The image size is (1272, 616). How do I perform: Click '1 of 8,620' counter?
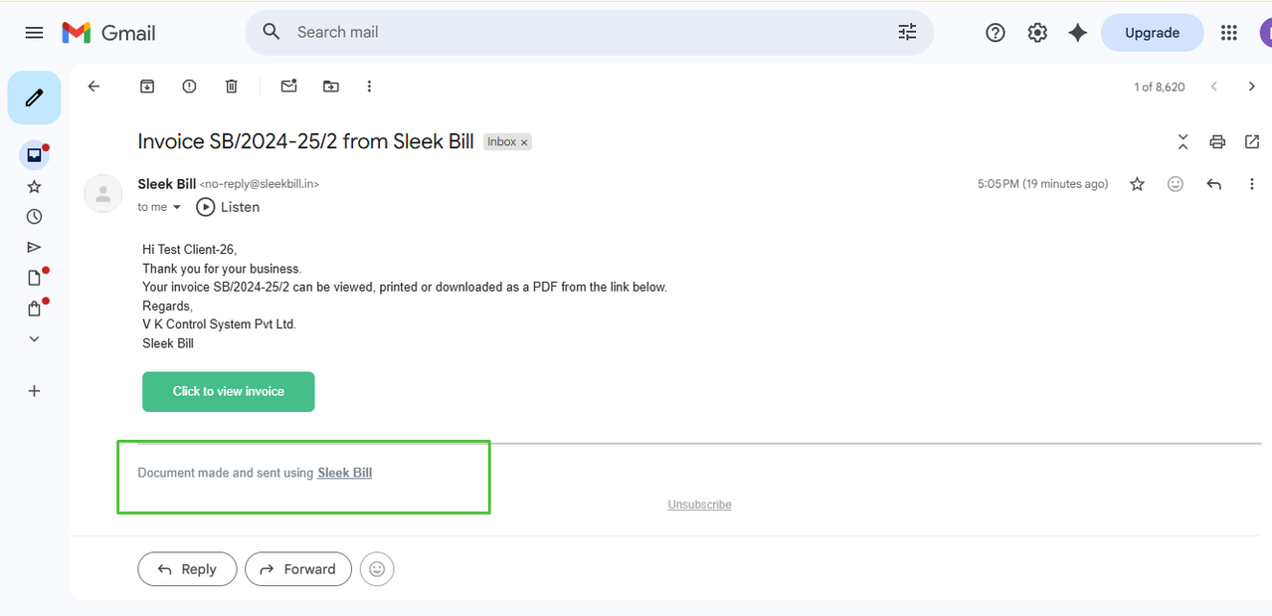(1160, 87)
